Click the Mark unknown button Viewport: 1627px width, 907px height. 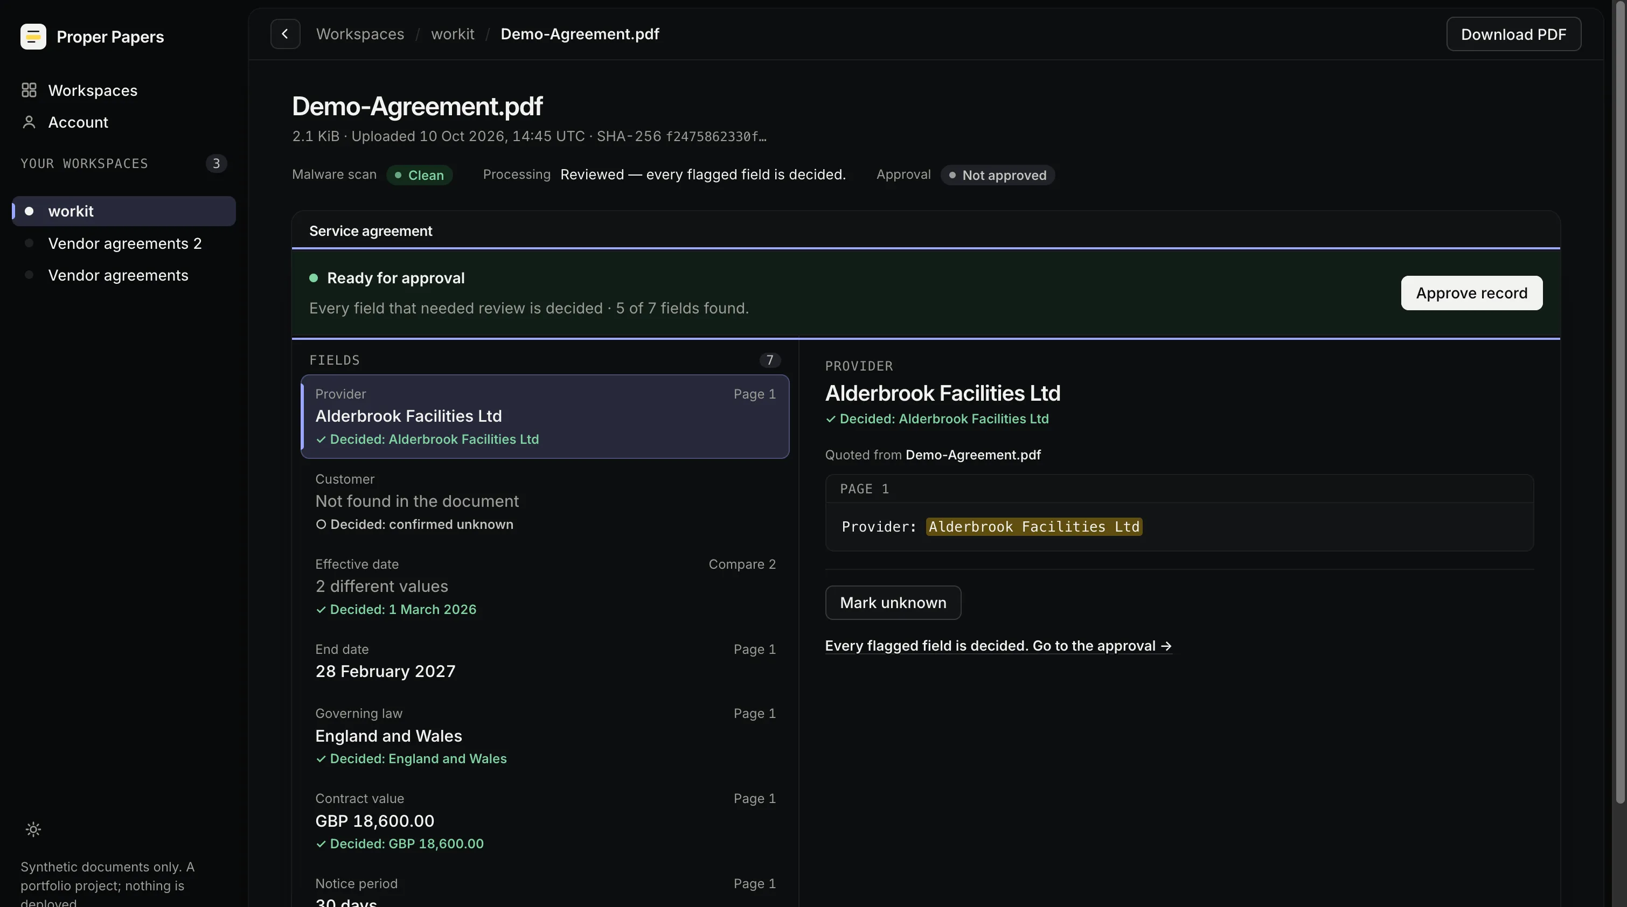pos(893,603)
